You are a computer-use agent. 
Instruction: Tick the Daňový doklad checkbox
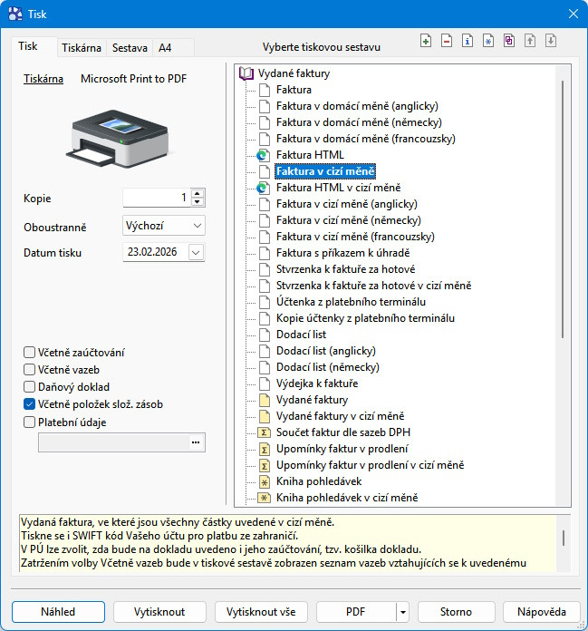(29, 387)
